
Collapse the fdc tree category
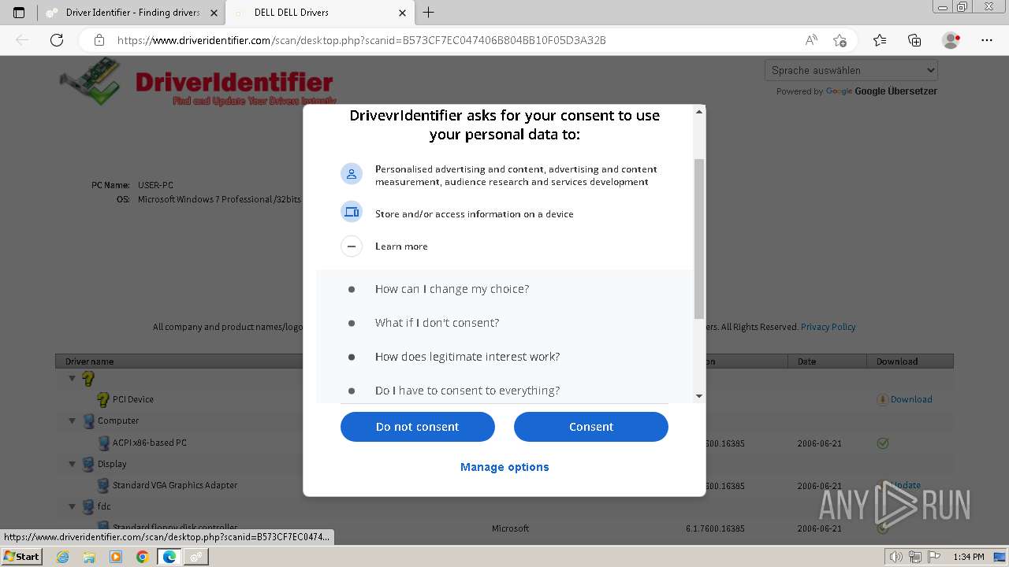click(x=73, y=506)
